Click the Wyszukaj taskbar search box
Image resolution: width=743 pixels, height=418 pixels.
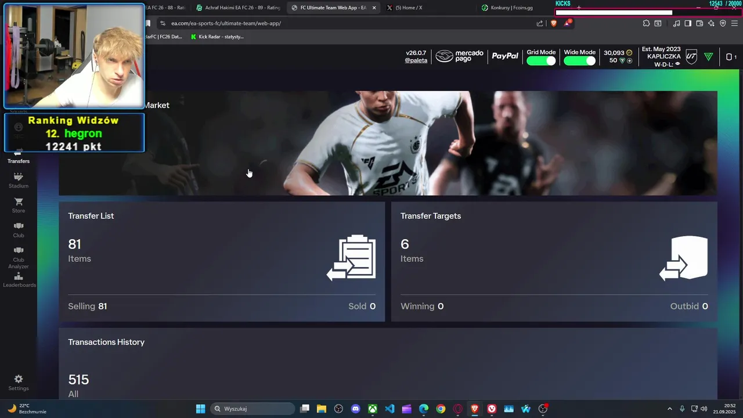point(252,409)
